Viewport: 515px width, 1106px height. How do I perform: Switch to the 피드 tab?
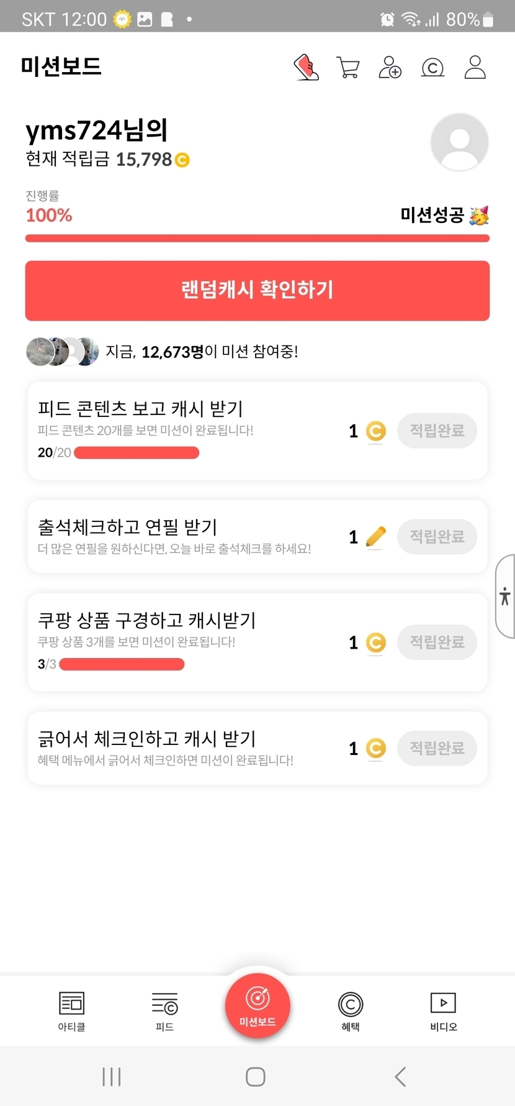click(164, 1011)
